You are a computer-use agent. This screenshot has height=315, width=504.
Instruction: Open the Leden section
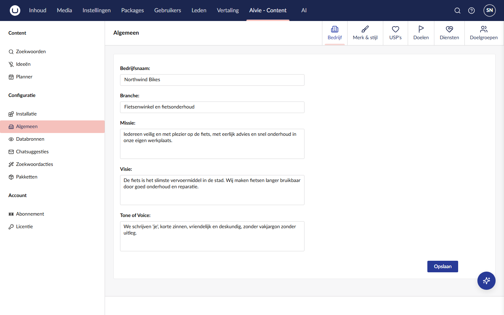tap(199, 10)
